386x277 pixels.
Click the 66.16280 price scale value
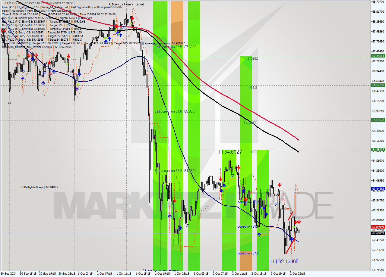click(378, 101)
